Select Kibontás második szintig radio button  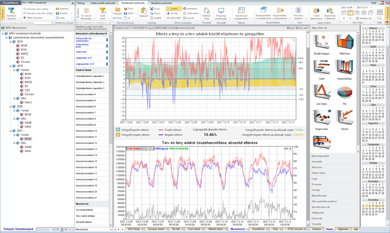[x=25, y=13]
